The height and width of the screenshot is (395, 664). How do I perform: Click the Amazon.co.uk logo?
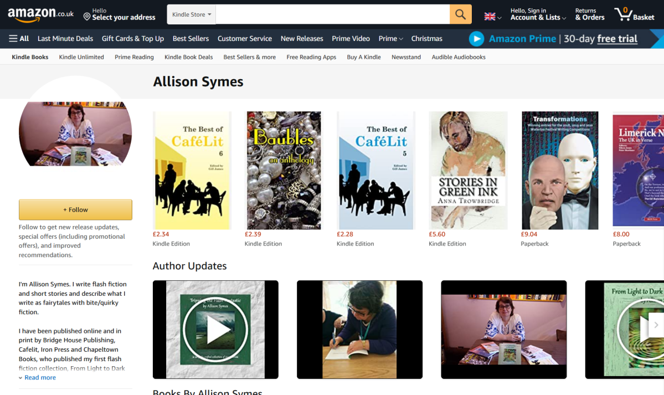[x=40, y=14]
